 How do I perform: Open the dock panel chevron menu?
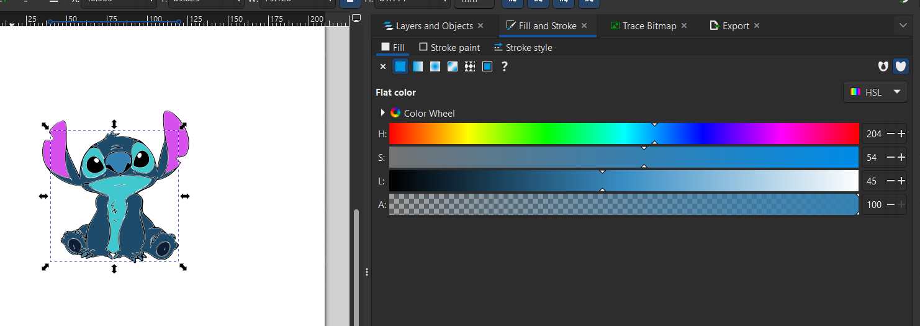pos(902,25)
